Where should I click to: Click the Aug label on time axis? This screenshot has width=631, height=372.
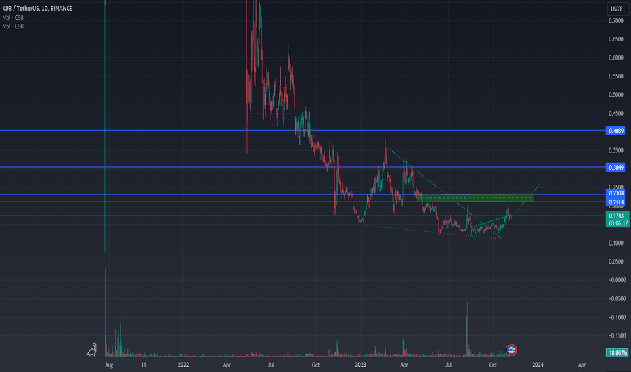pos(108,365)
